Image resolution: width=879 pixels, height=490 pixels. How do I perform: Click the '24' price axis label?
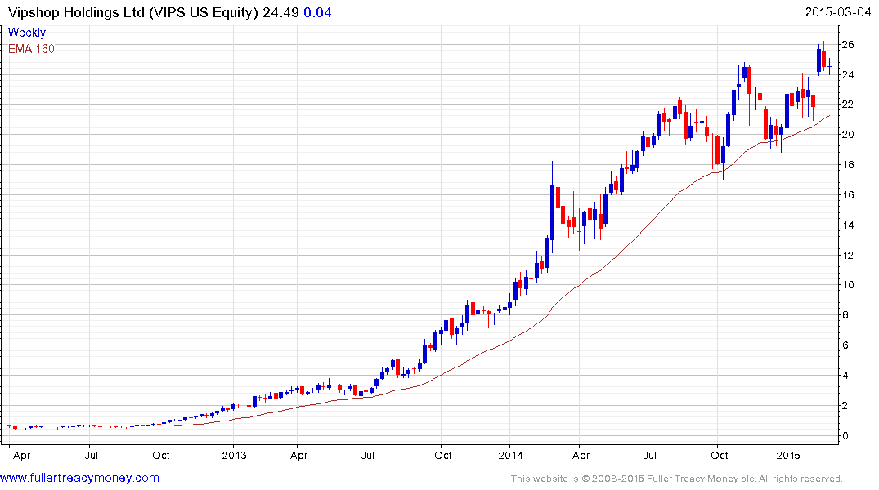(848, 75)
